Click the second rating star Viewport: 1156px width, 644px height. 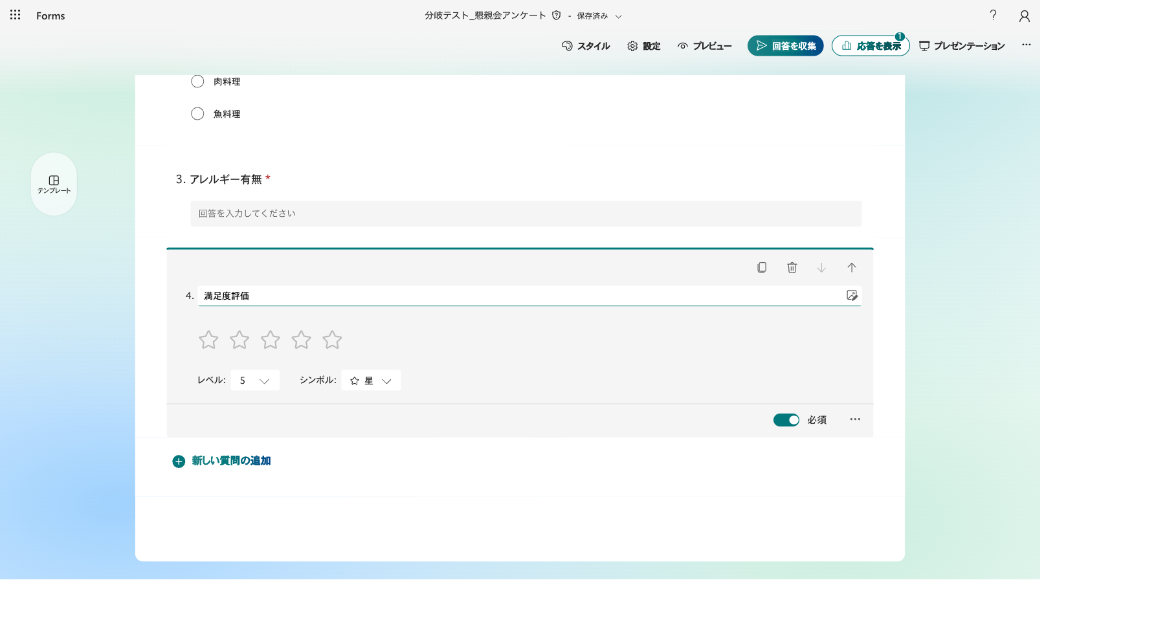click(x=239, y=340)
